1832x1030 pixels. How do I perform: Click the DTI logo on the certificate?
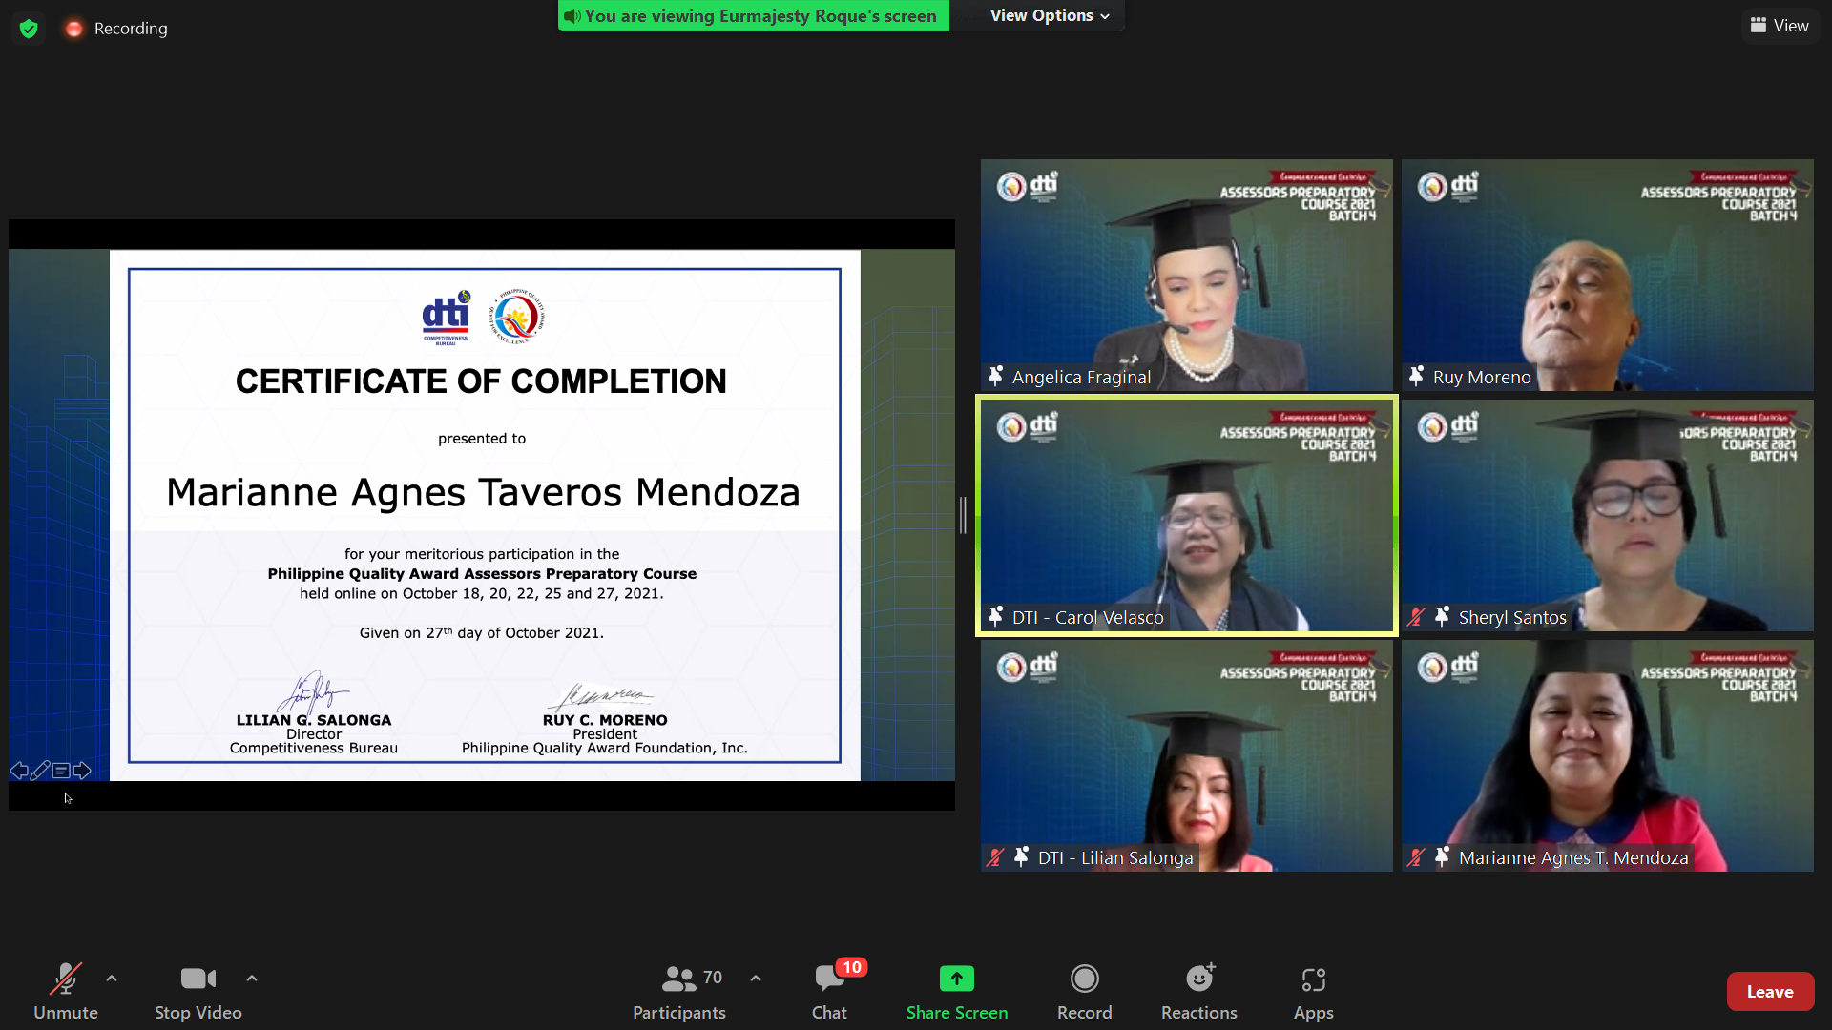(x=446, y=318)
